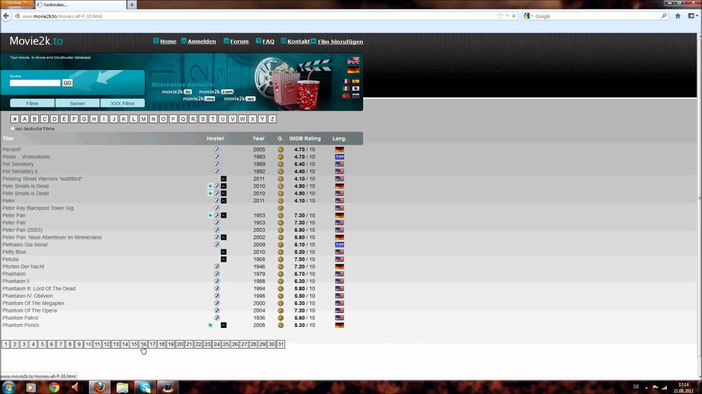The image size is (702, 394).
Task: Filter movies by letter A
Action: pos(25,119)
